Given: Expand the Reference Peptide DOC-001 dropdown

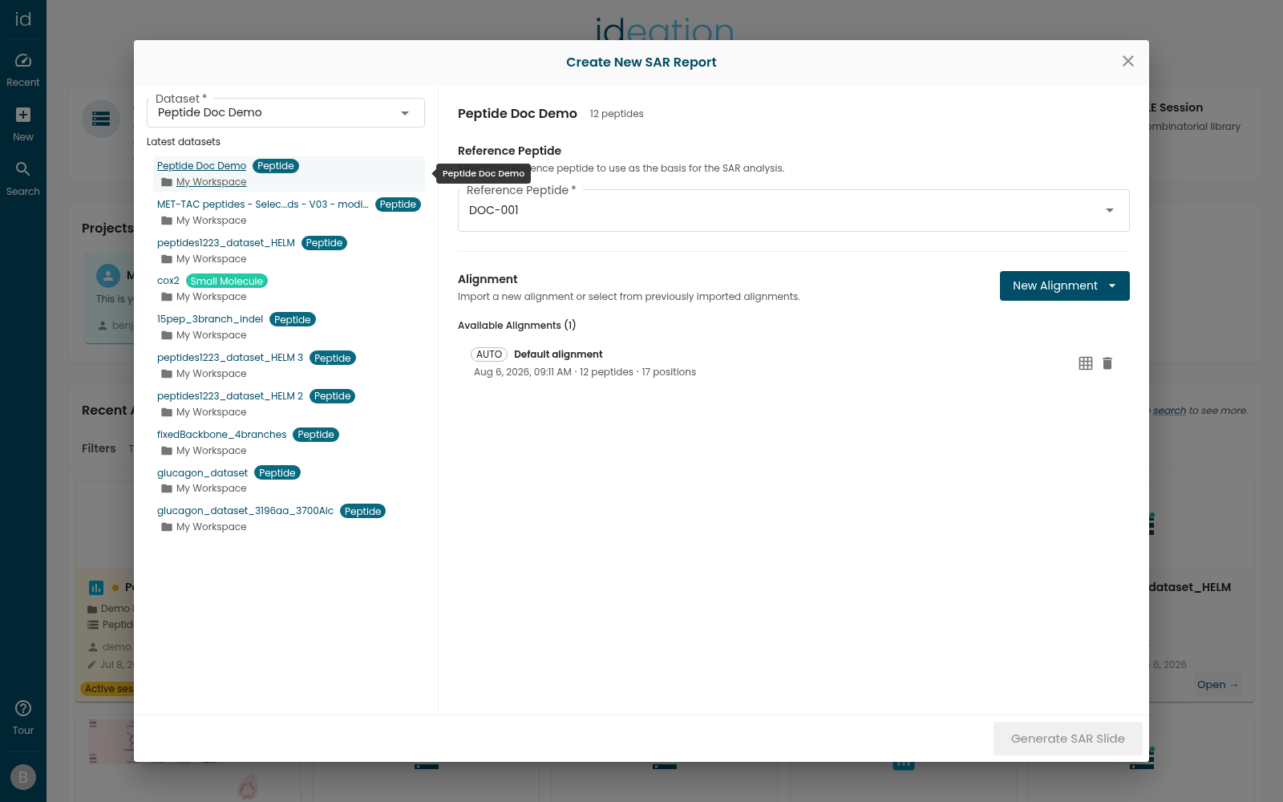Looking at the screenshot, I should click(x=794, y=211).
